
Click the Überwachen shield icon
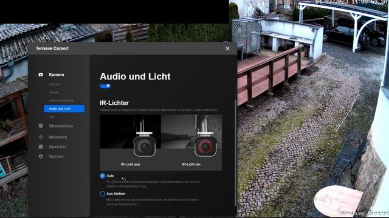(41, 126)
